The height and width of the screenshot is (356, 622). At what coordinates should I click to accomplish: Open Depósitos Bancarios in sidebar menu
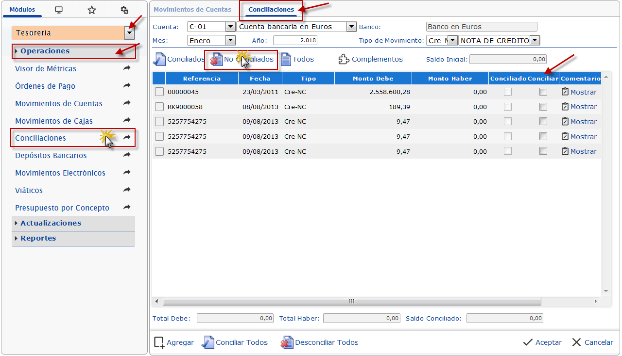point(51,156)
